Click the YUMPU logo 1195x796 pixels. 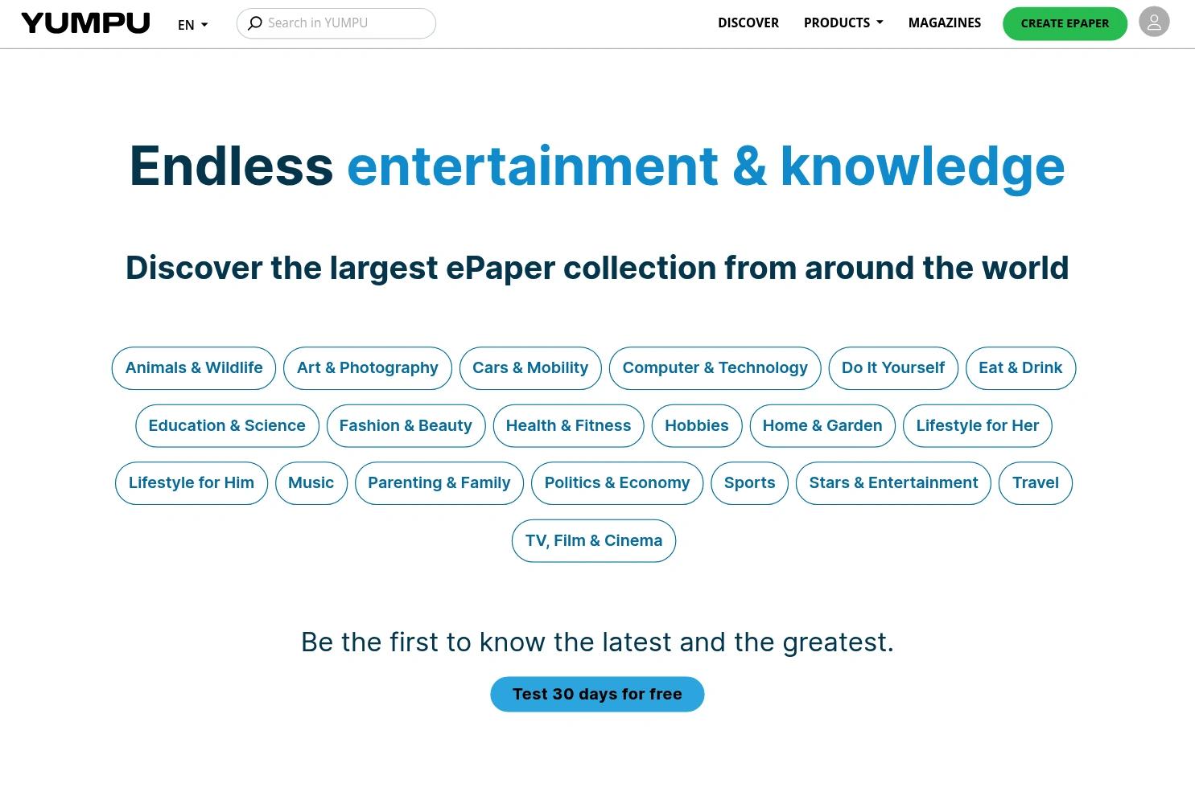point(85,23)
